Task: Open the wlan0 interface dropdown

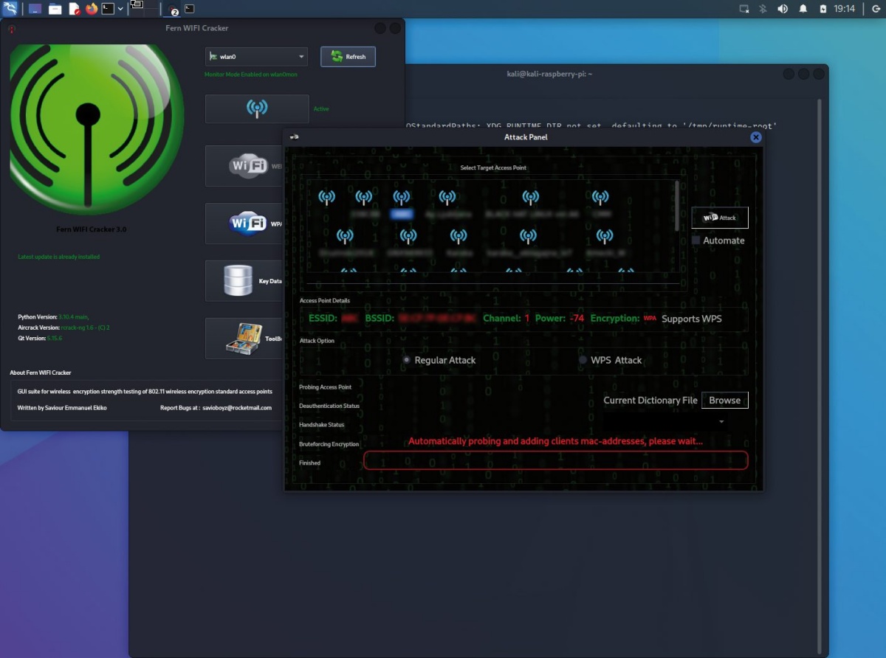Action: 256,57
